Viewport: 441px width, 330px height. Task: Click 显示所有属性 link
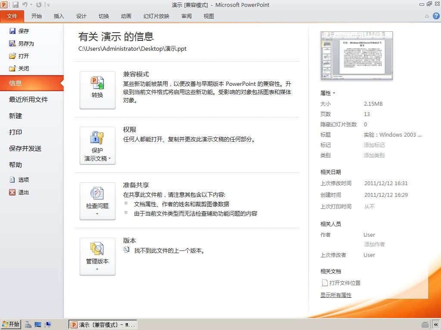point(336,295)
